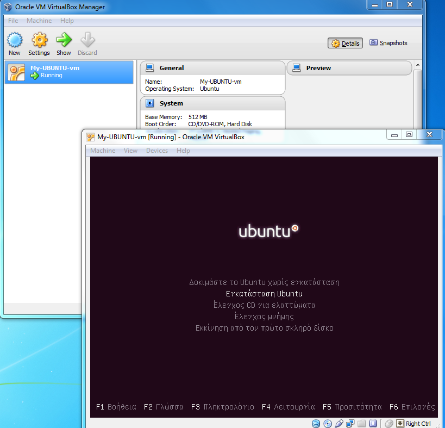This screenshot has height=428, width=445.
Task: Click the scroll-up arrow of the details scrollbar
Action: tap(418, 65)
